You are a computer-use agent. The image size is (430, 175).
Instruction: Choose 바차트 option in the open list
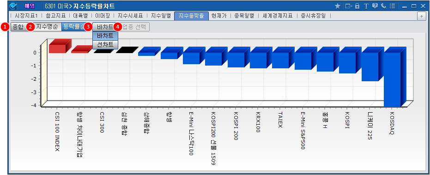[x=105, y=36]
